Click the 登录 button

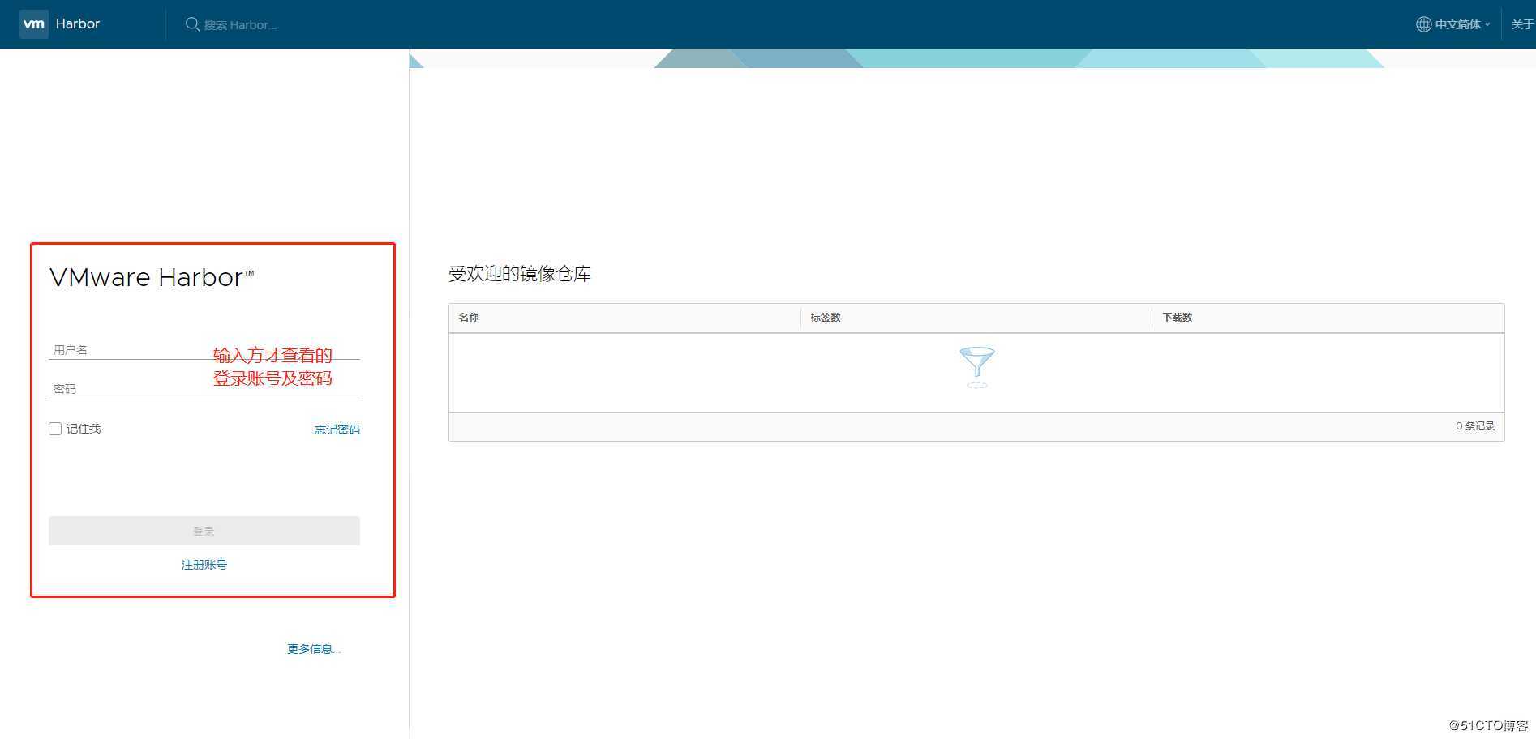click(x=204, y=531)
